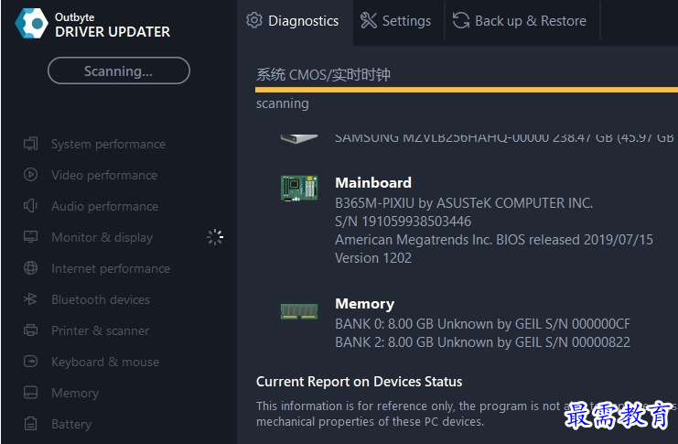Select the Battery clipboard icon

pos(31,424)
